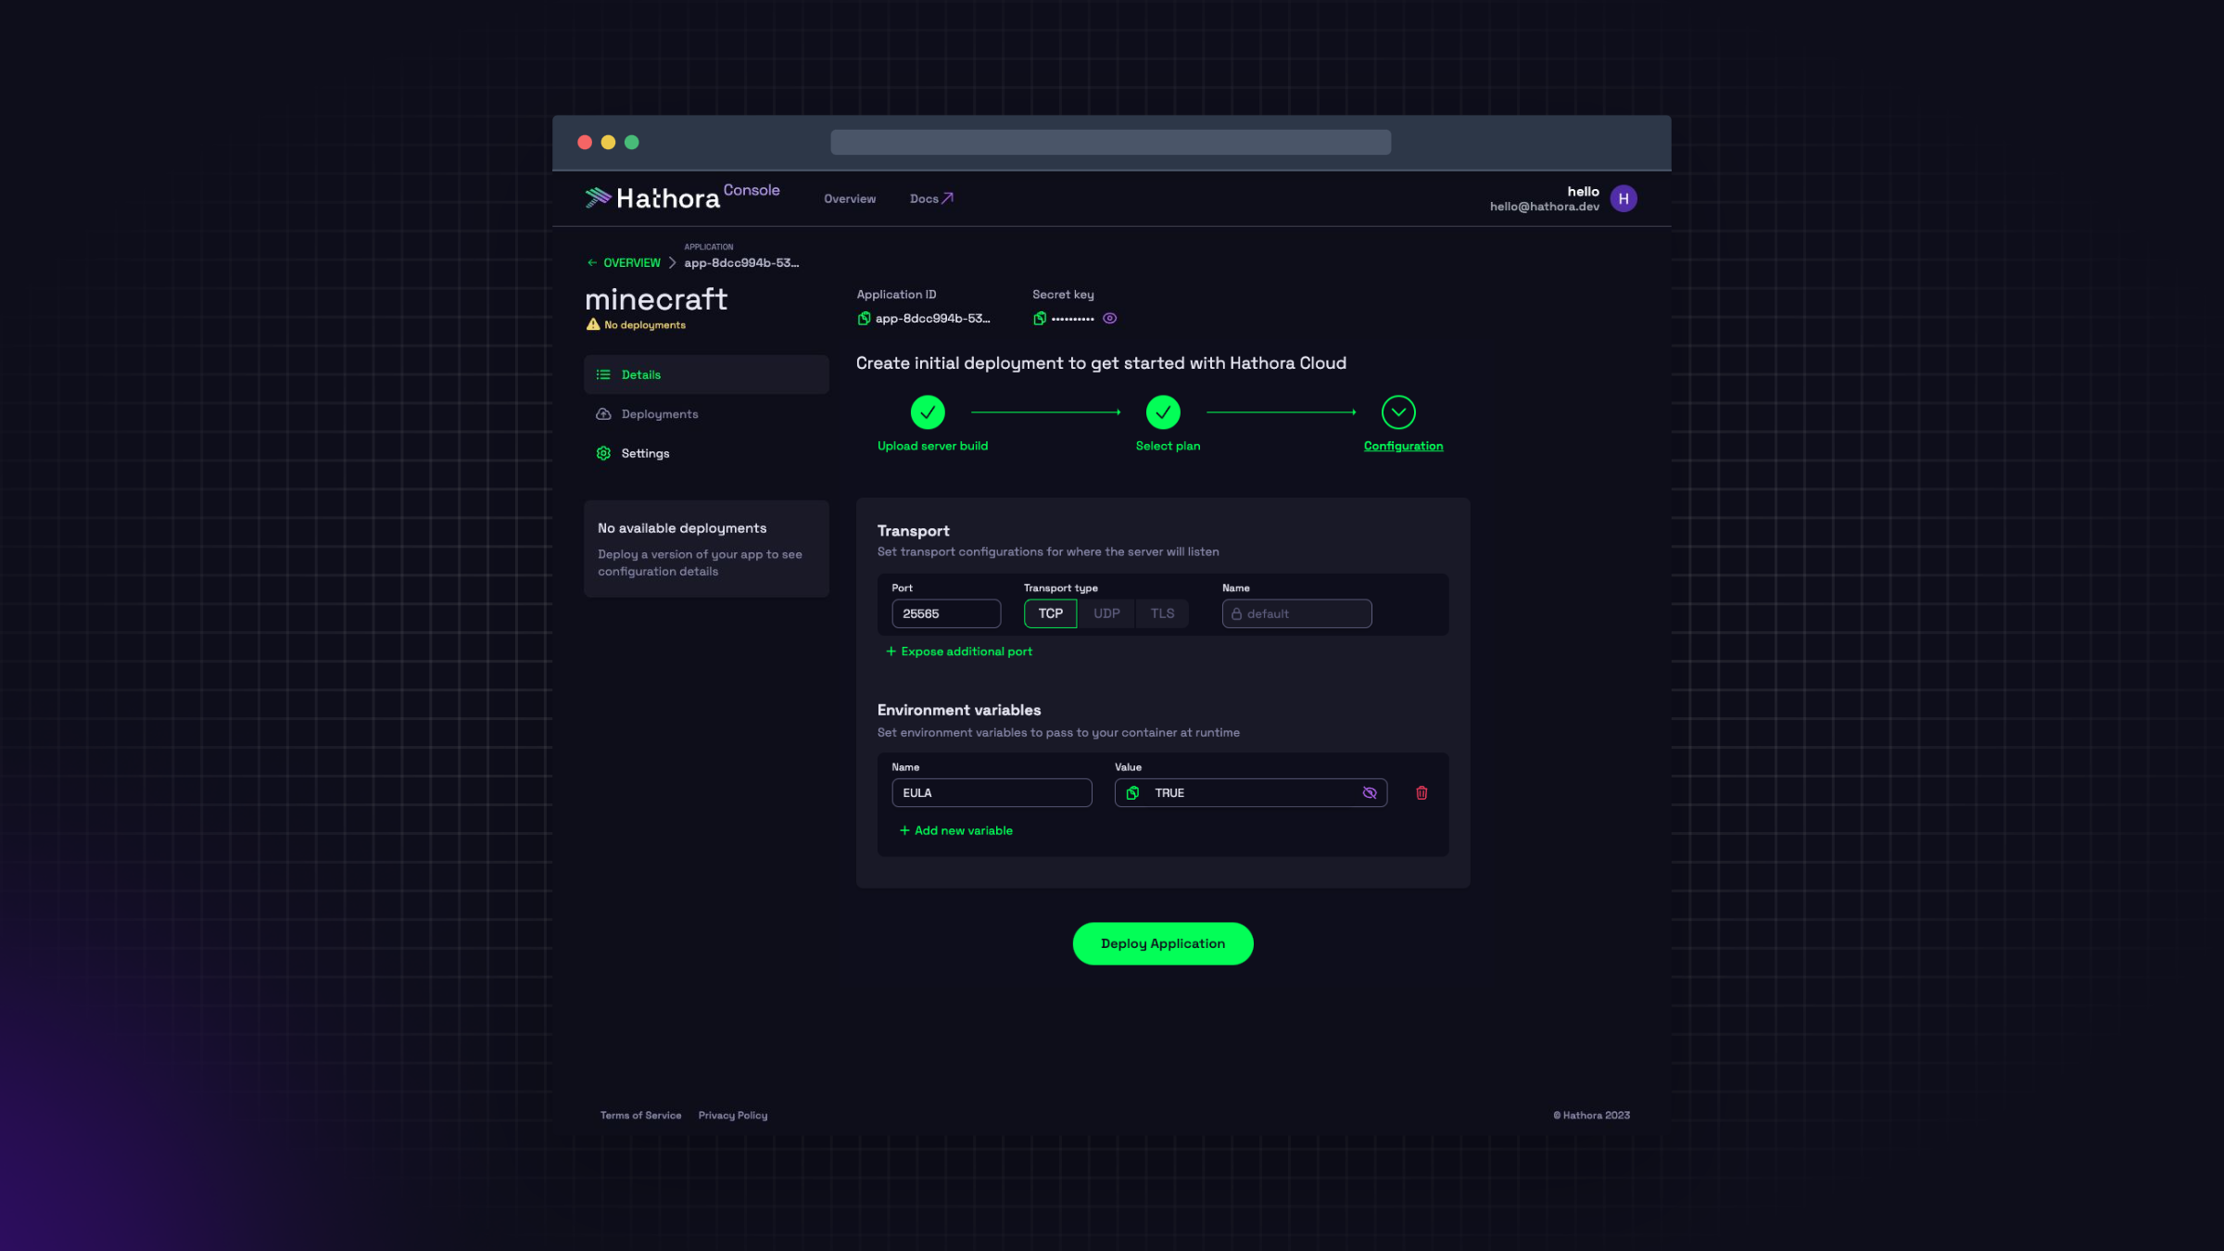The height and width of the screenshot is (1251, 2224).
Task: Select the Deployments sidebar tab
Action: 706,414
